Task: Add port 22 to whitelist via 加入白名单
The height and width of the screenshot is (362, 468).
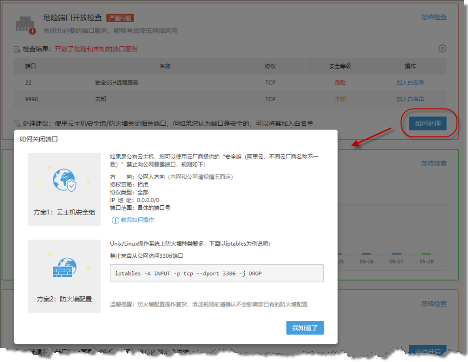Action: pyautogui.click(x=410, y=83)
